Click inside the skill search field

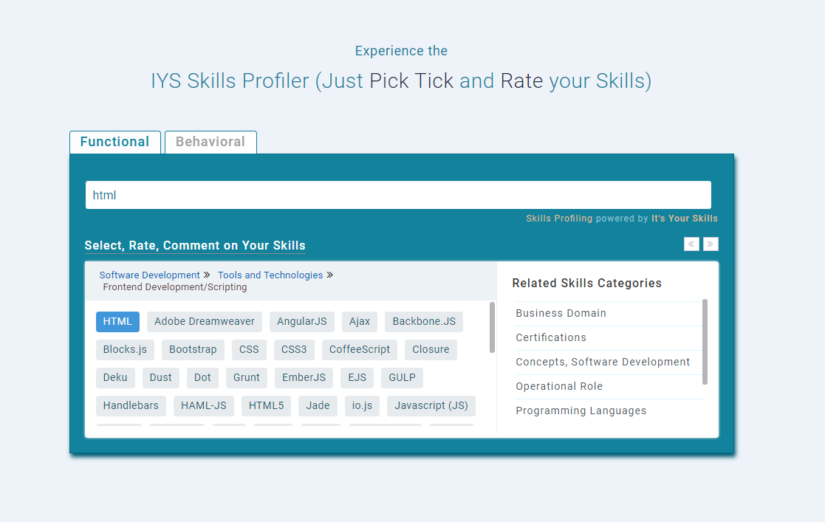(x=399, y=194)
